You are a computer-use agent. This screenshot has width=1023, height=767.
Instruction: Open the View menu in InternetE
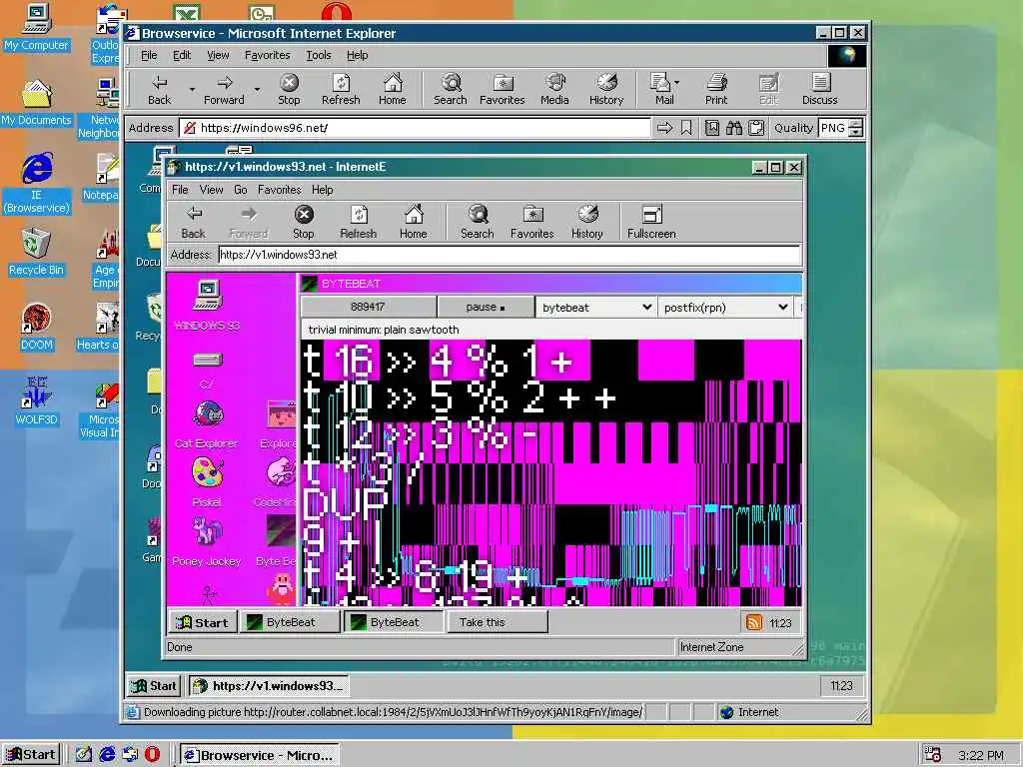pyautogui.click(x=212, y=190)
